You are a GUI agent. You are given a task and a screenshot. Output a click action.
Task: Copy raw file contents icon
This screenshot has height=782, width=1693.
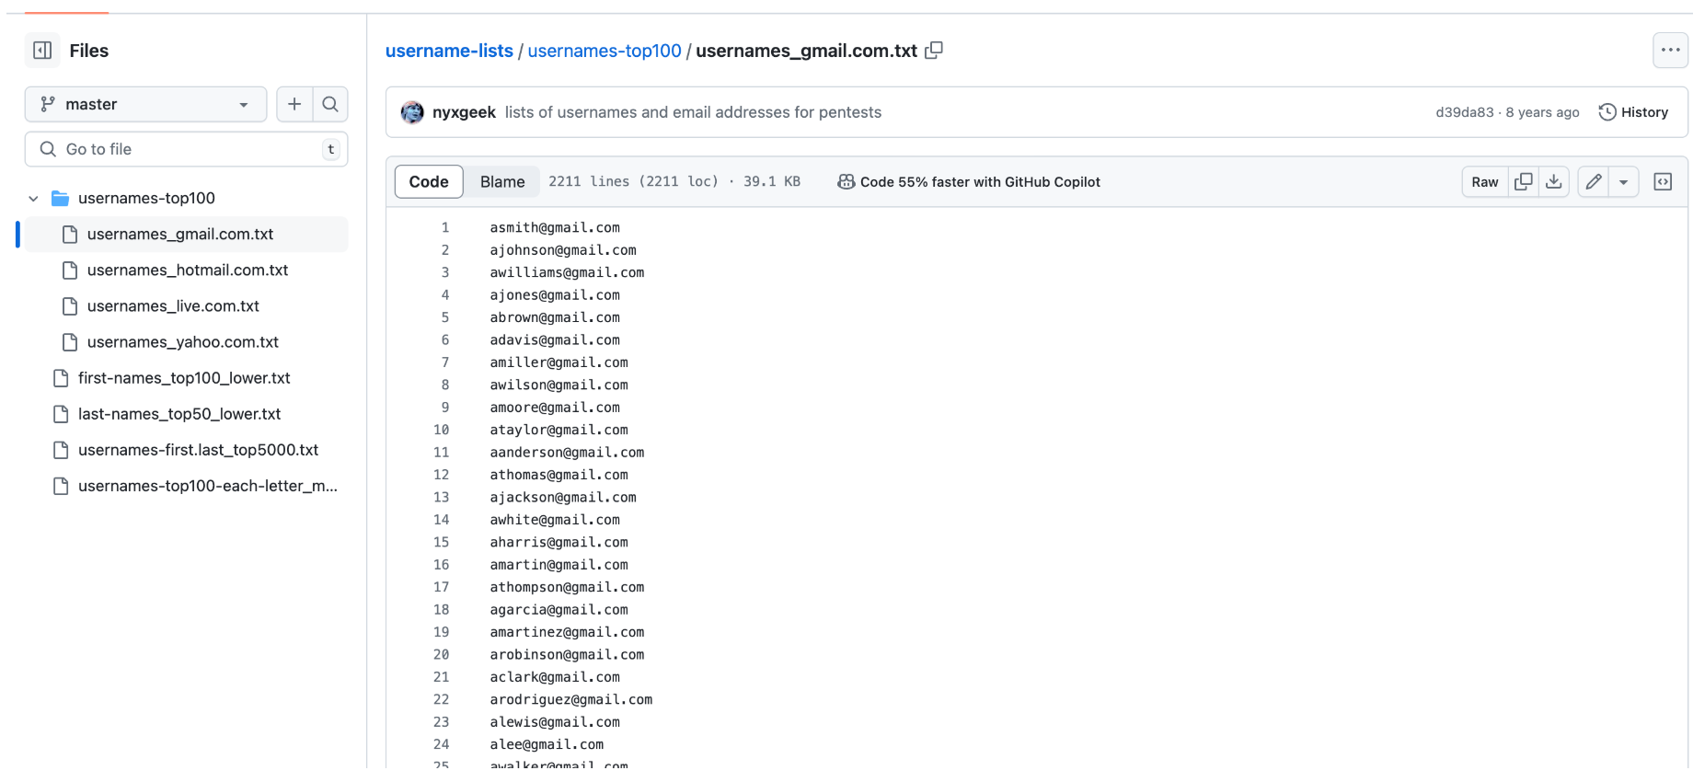1524,182
